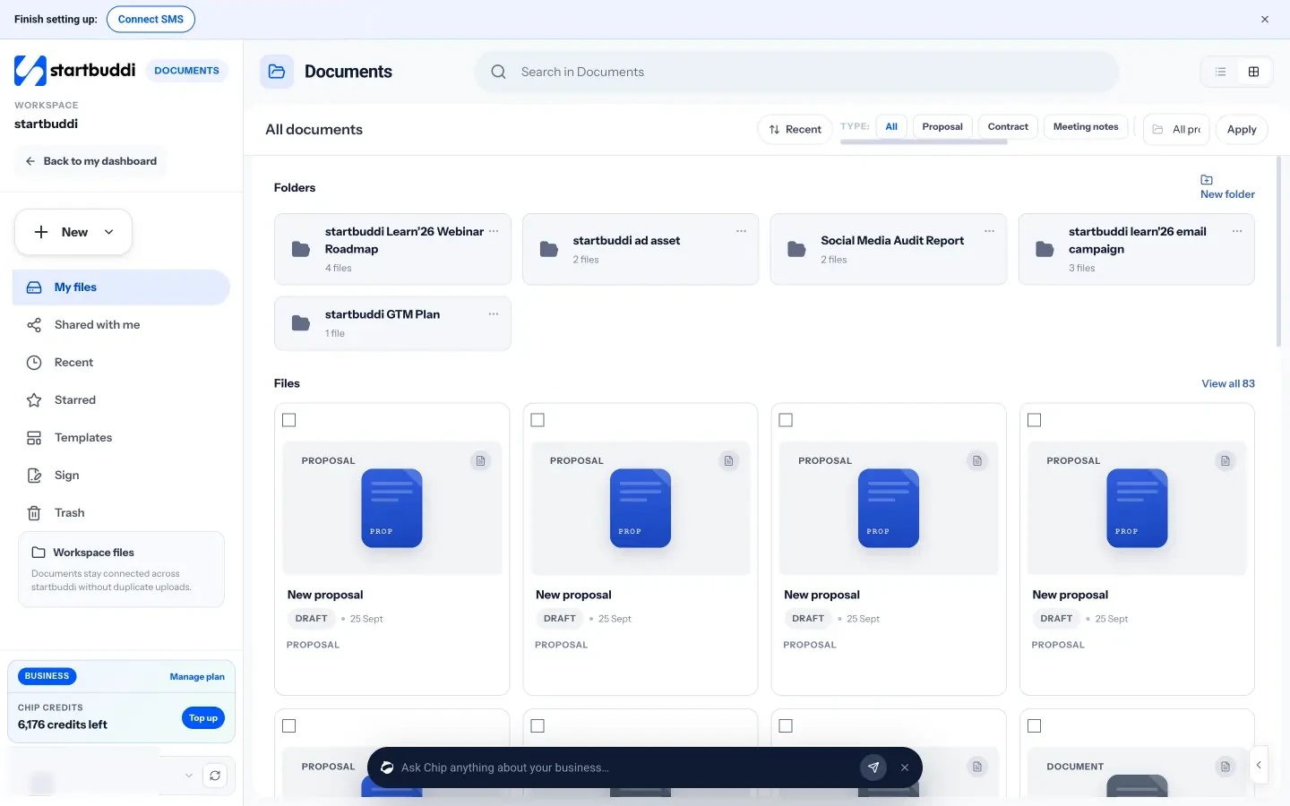Select the second New proposal checkbox
1290x806 pixels.
tap(537, 420)
